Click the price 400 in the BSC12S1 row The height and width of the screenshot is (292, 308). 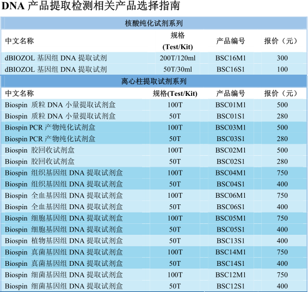[282, 286]
